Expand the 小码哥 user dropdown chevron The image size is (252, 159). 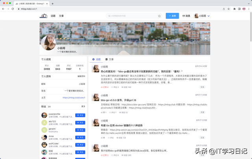tap(208, 16)
